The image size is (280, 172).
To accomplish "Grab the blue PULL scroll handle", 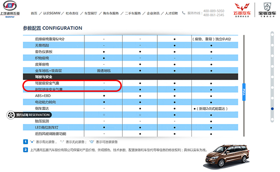I will (244, 92).
